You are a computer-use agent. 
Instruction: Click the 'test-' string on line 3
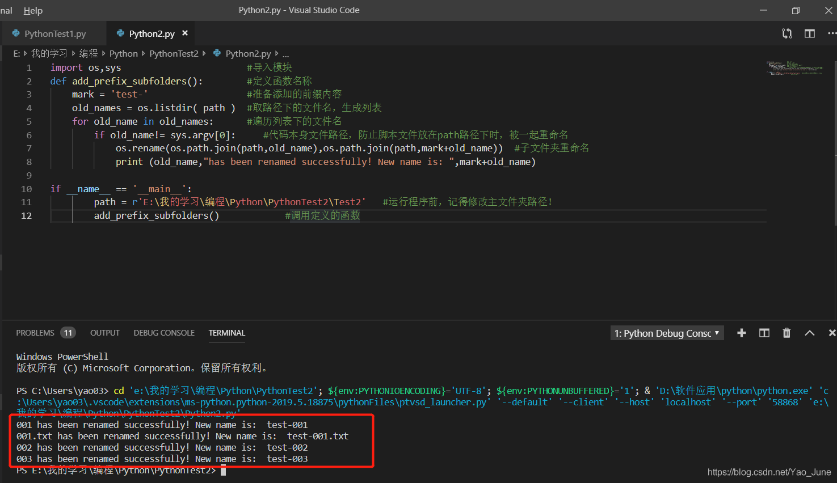pos(129,94)
